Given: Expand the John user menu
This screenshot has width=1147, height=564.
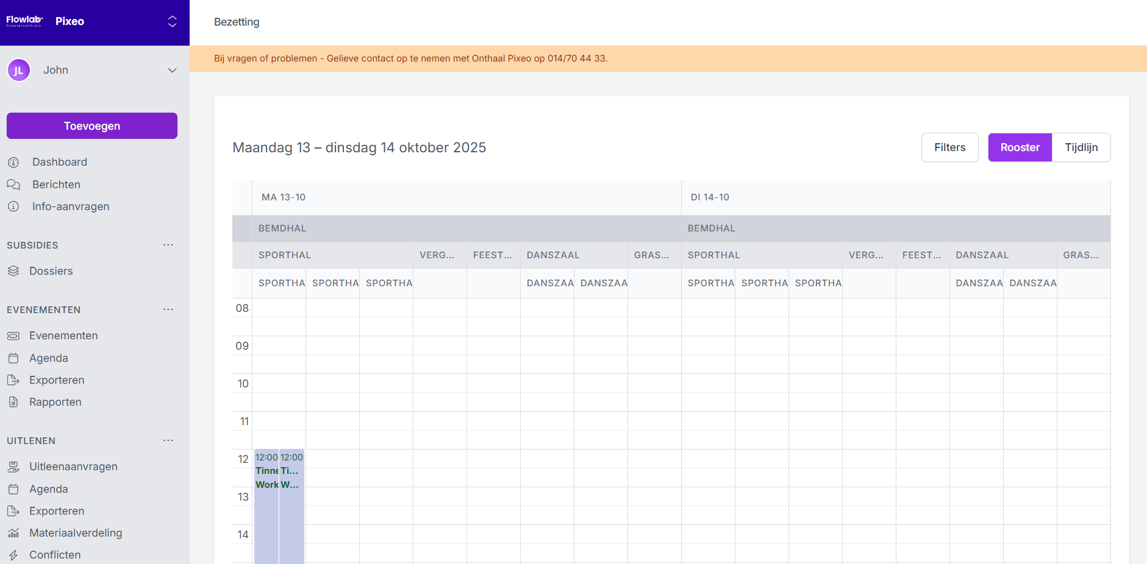Looking at the screenshot, I should click(172, 70).
